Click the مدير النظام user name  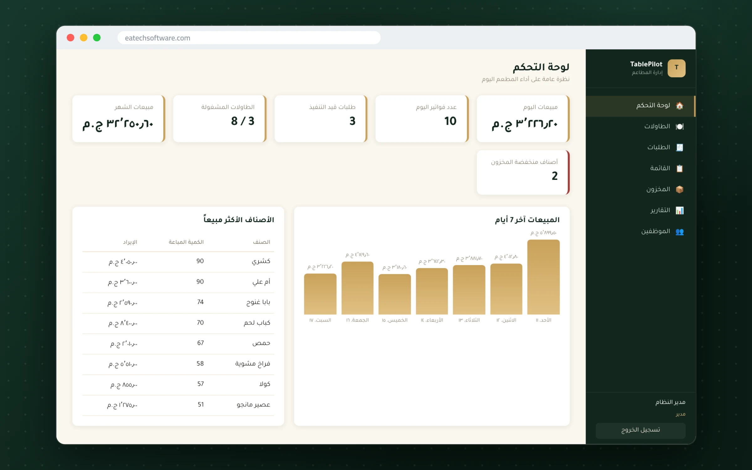point(670,402)
